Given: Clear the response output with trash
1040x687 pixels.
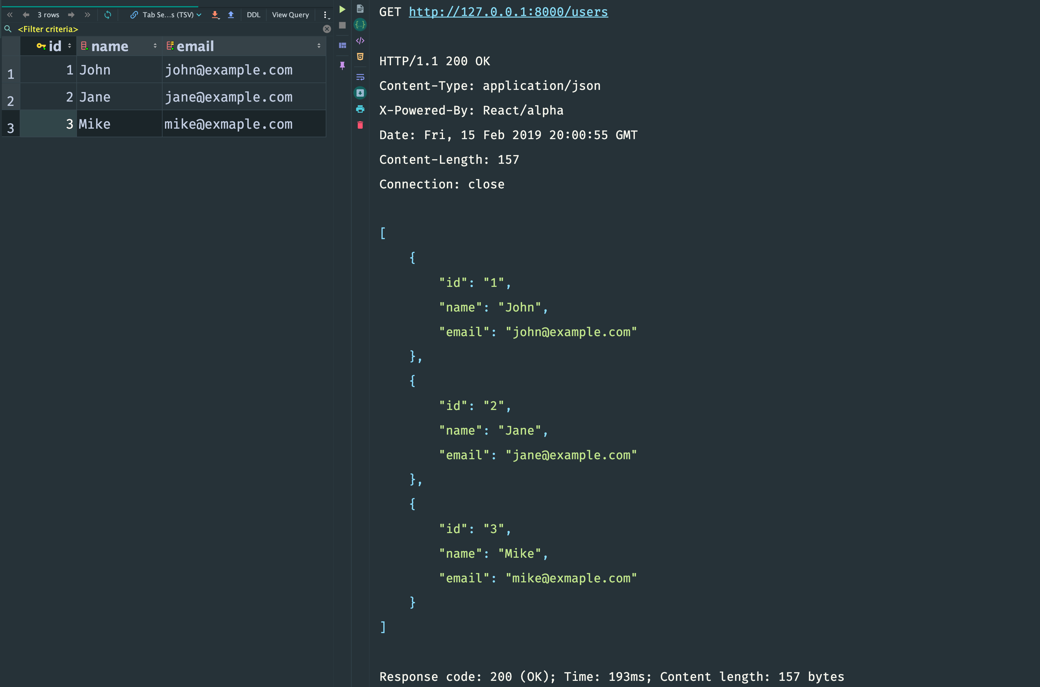Looking at the screenshot, I should [x=360, y=125].
